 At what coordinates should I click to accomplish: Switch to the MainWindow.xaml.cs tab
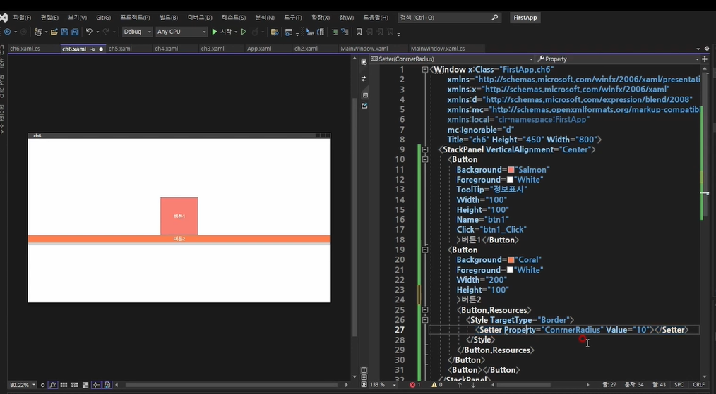(x=438, y=49)
